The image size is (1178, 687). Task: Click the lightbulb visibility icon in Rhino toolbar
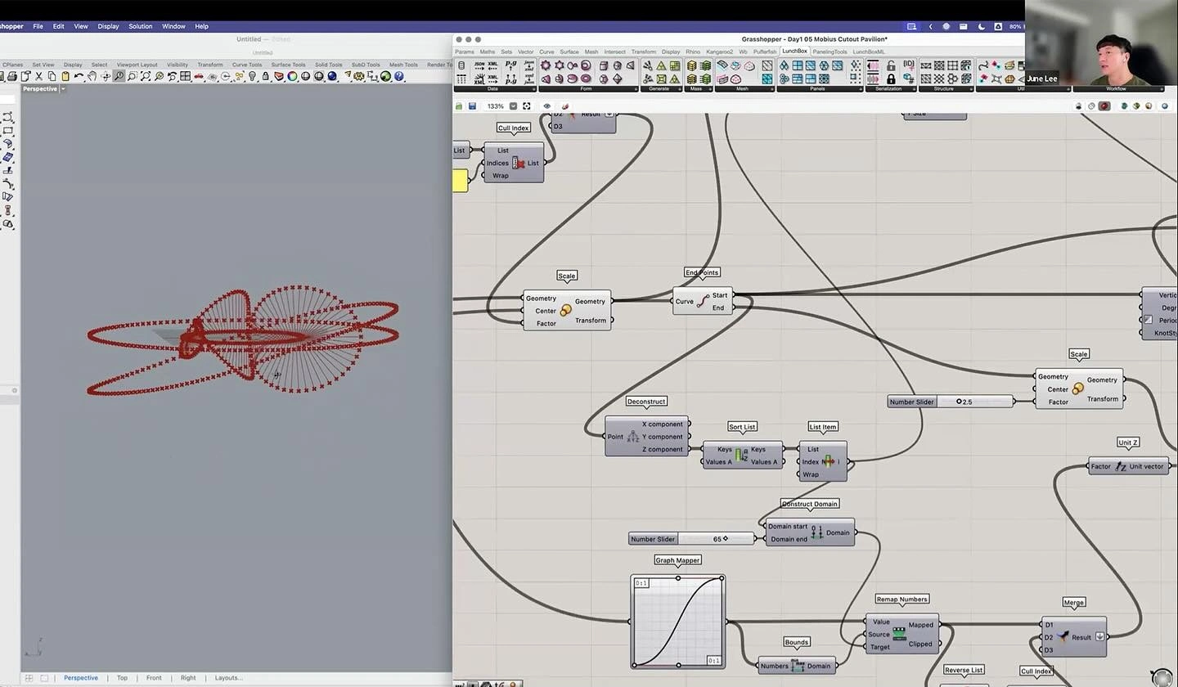click(x=252, y=76)
